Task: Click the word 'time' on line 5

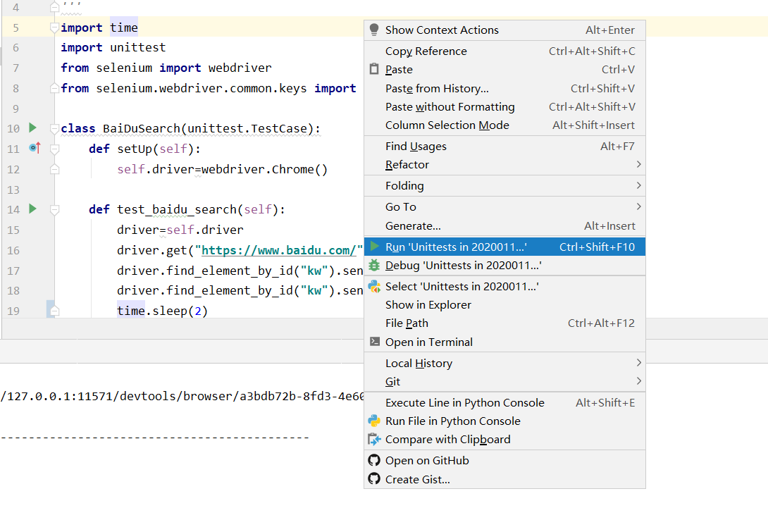Action: pos(124,28)
